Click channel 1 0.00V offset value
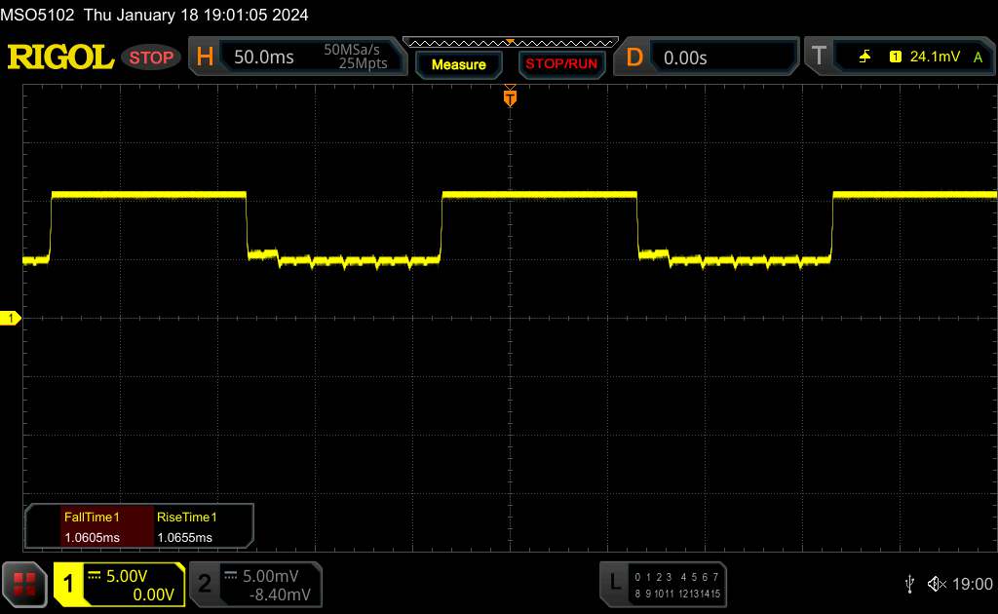 [x=153, y=595]
